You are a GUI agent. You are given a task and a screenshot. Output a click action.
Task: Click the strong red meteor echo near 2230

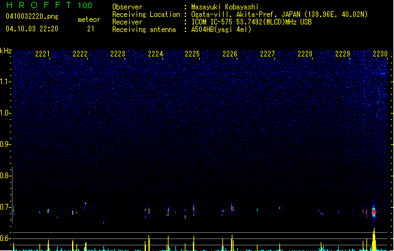pyautogui.click(x=374, y=211)
